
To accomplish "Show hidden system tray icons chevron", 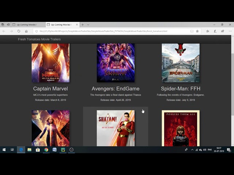I will 192,150.
